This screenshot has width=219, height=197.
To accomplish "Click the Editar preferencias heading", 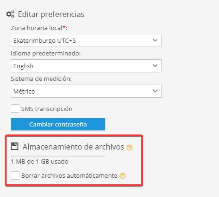I will click(x=51, y=14).
